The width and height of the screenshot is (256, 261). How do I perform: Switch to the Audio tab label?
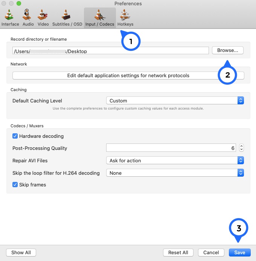[28, 24]
